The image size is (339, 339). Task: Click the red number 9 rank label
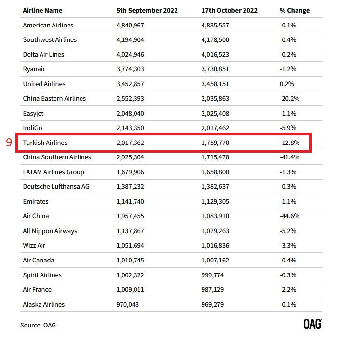point(8,143)
